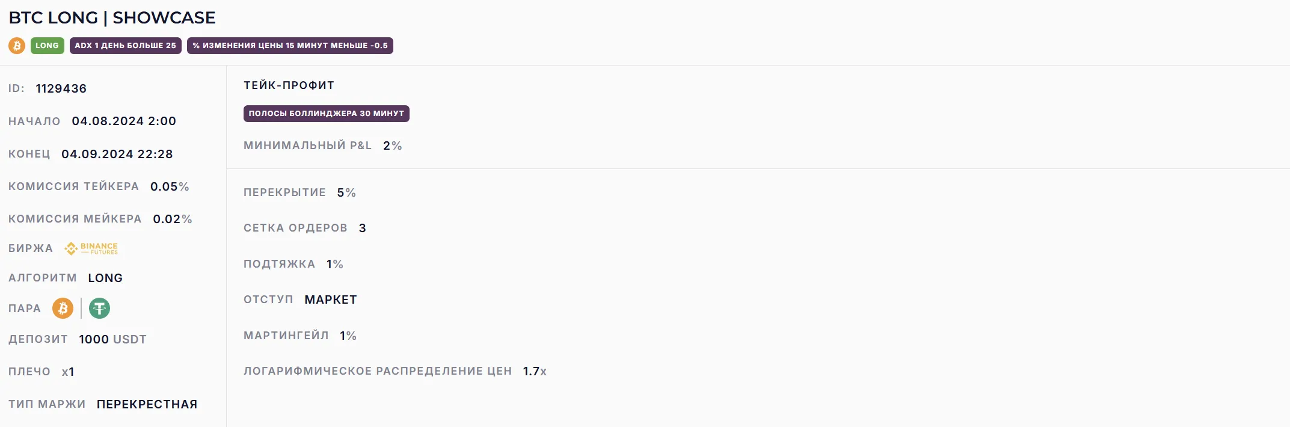Image resolution: width=1290 pixels, height=427 pixels.
Task: Click the 'ADX 1 день больше 25' tag
Action: click(x=125, y=46)
